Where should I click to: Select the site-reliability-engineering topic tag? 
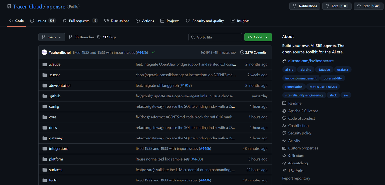click(304, 95)
